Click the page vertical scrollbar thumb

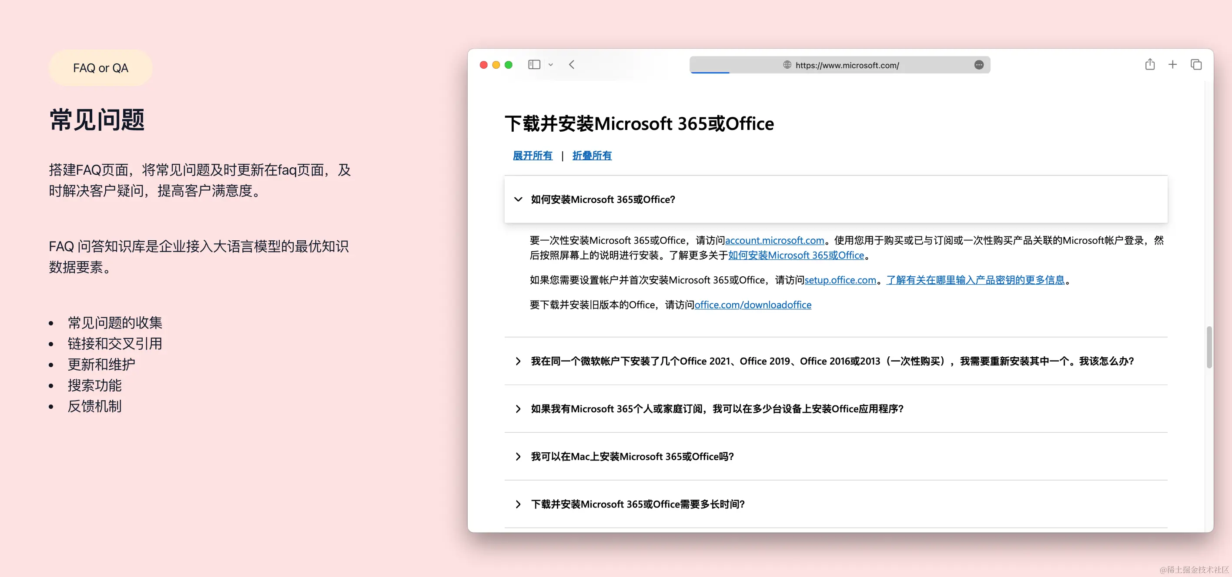(x=1209, y=347)
